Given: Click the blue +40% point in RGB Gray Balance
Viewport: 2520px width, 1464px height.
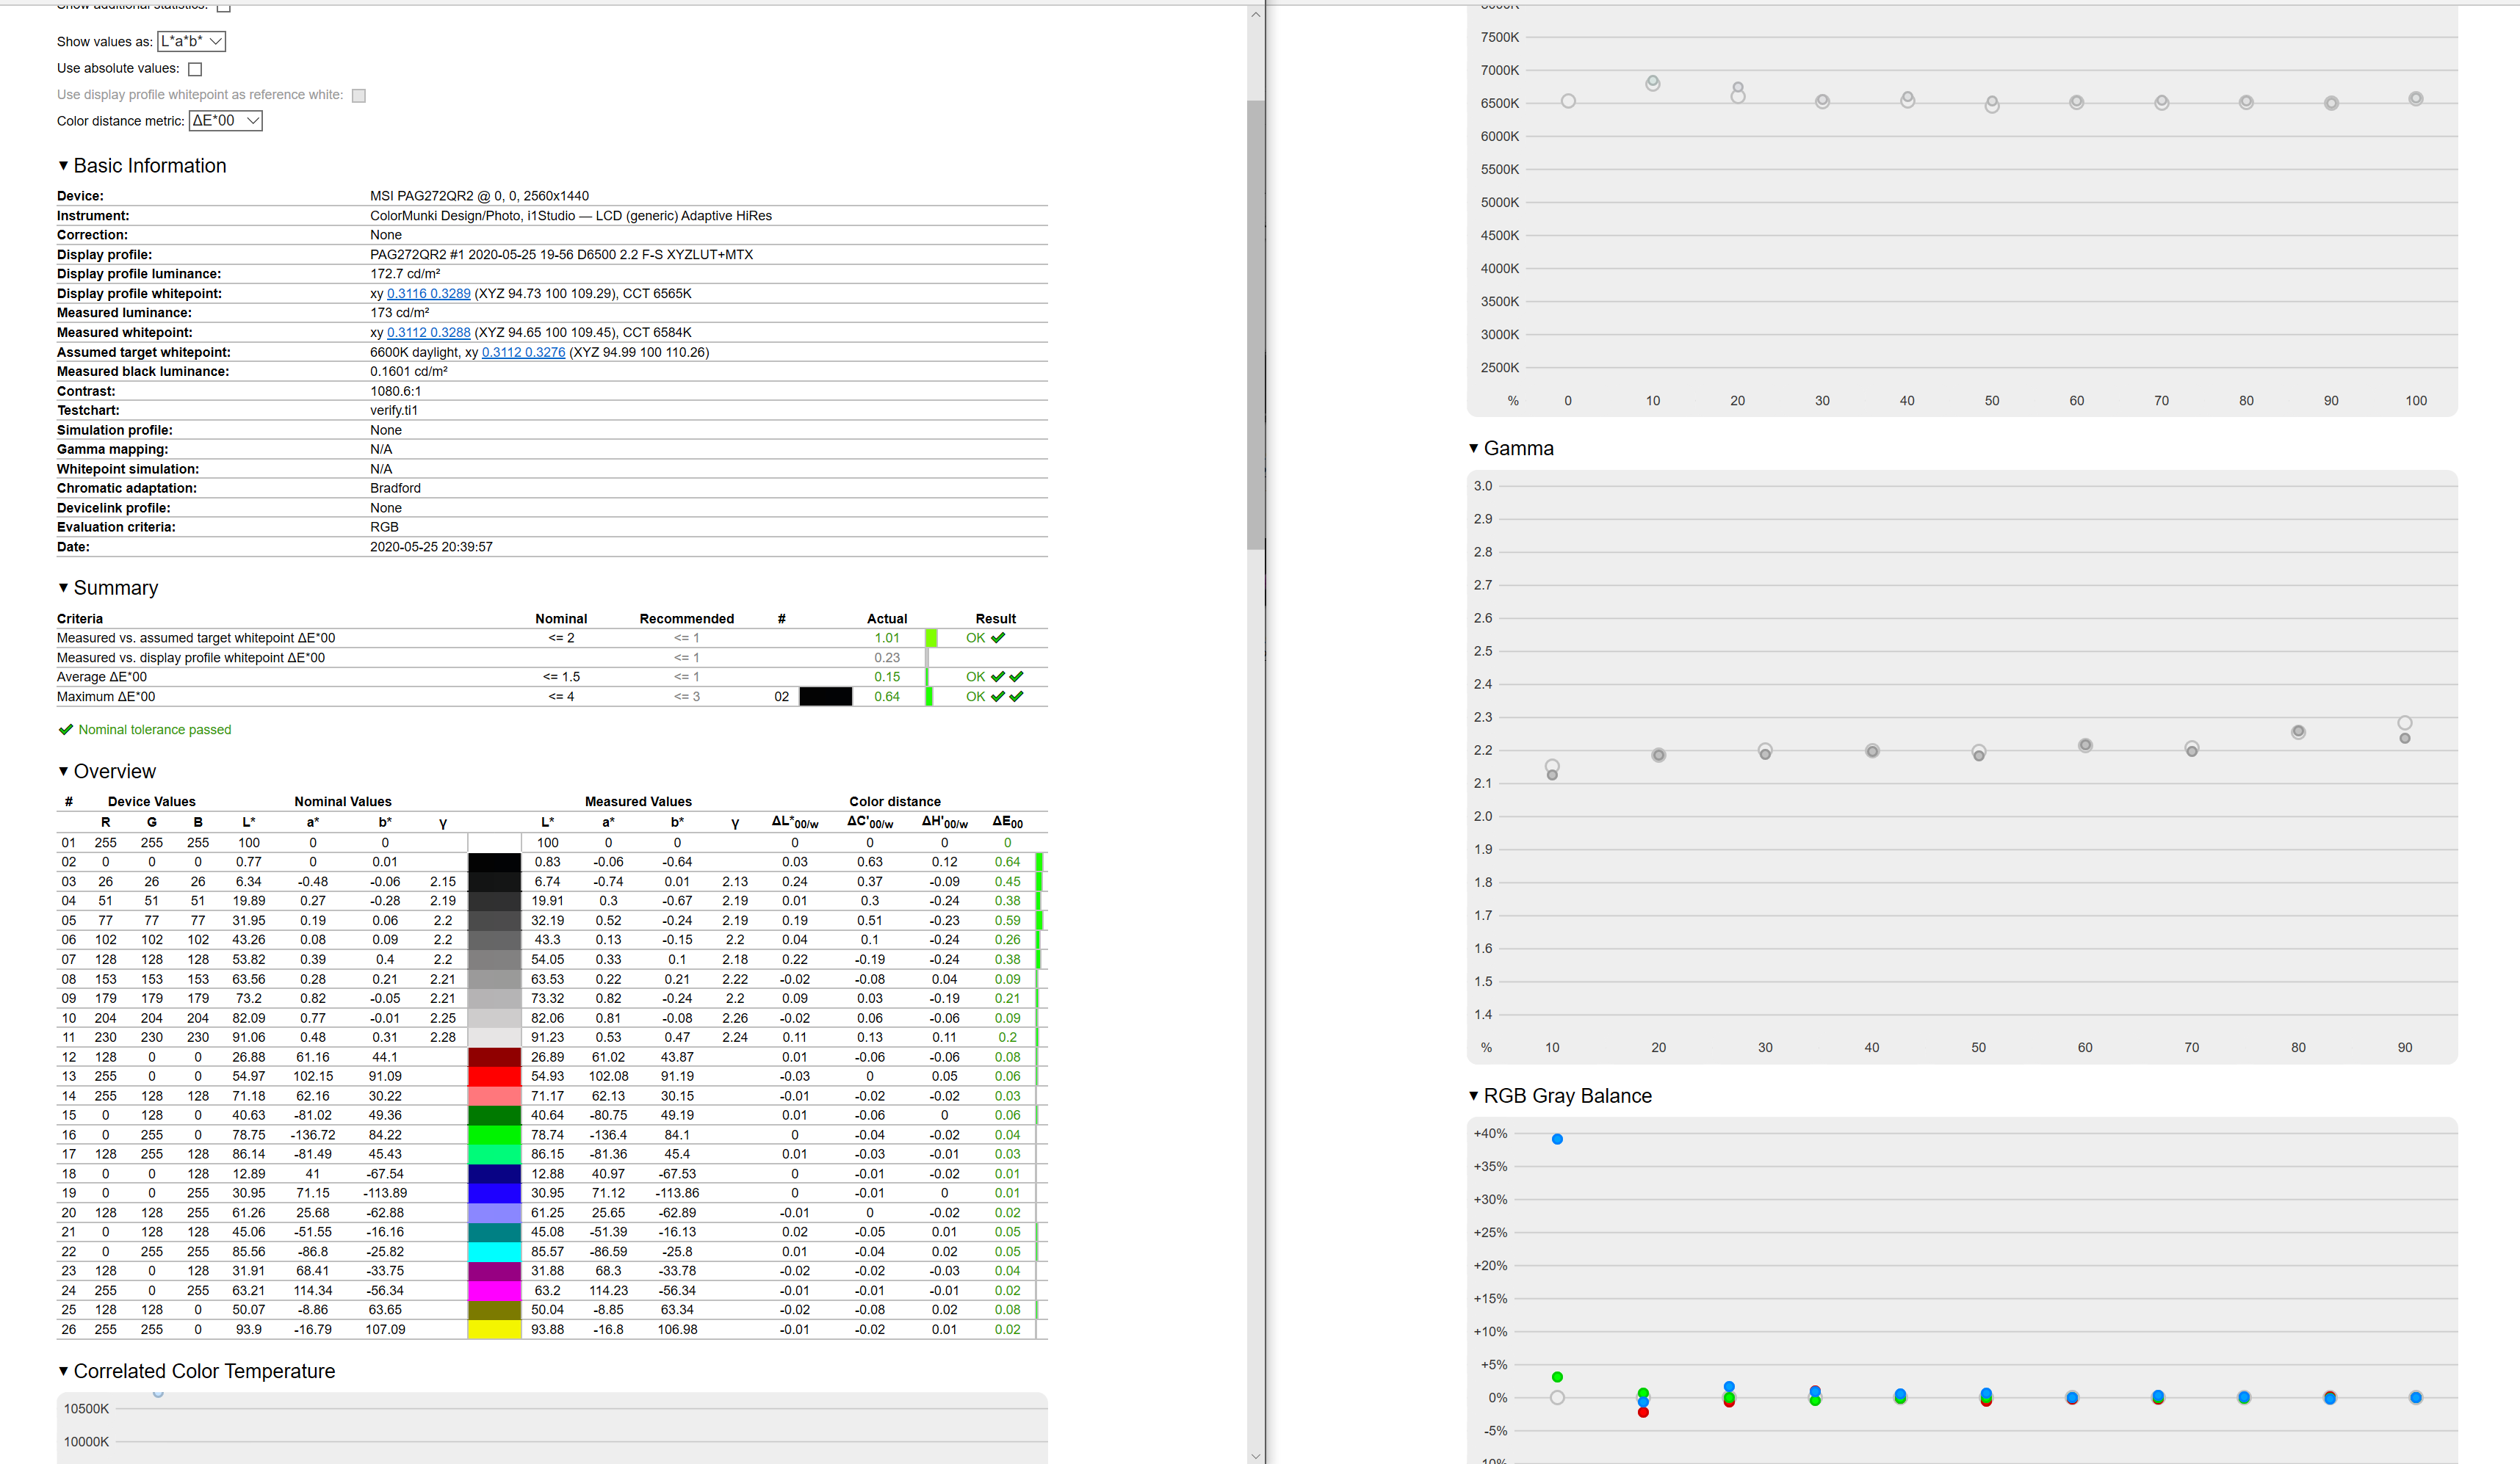Looking at the screenshot, I should pyautogui.click(x=1557, y=1139).
